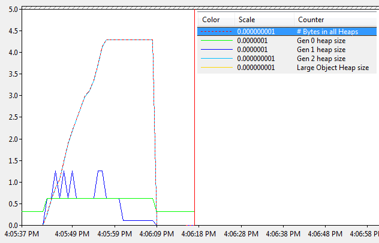Click the scale value for Gen 0
This screenshot has height=243, width=379.
tap(252, 41)
